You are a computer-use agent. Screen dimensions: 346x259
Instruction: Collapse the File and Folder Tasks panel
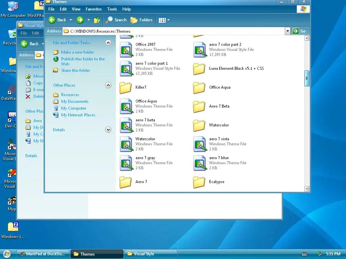[x=108, y=43]
